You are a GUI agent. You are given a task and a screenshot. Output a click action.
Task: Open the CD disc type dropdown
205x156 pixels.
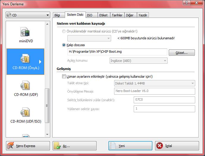tap(28, 15)
